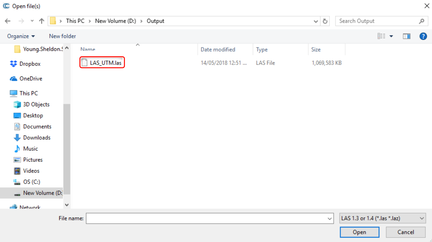Image resolution: width=432 pixels, height=242 pixels.
Task: Open the file type filter dropdown
Action: pyautogui.click(x=382, y=218)
